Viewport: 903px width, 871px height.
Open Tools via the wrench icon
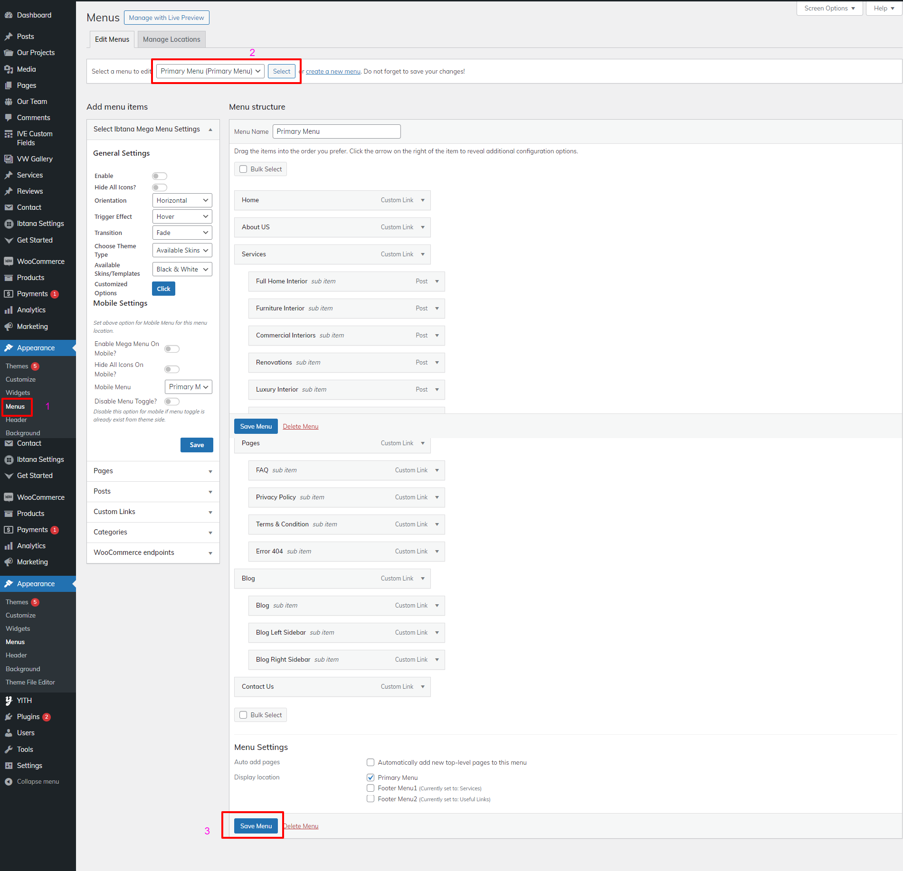[9, 749]
